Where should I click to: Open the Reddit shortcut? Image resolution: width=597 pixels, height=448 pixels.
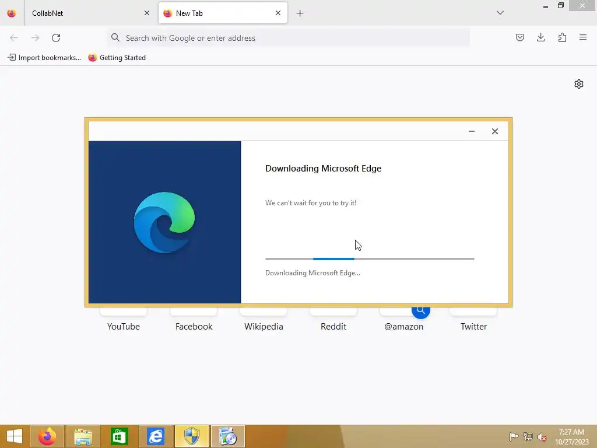(x=333, y=319)
